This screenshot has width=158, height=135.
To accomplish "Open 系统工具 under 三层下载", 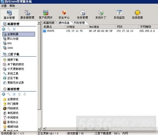I will click(11, 74).
